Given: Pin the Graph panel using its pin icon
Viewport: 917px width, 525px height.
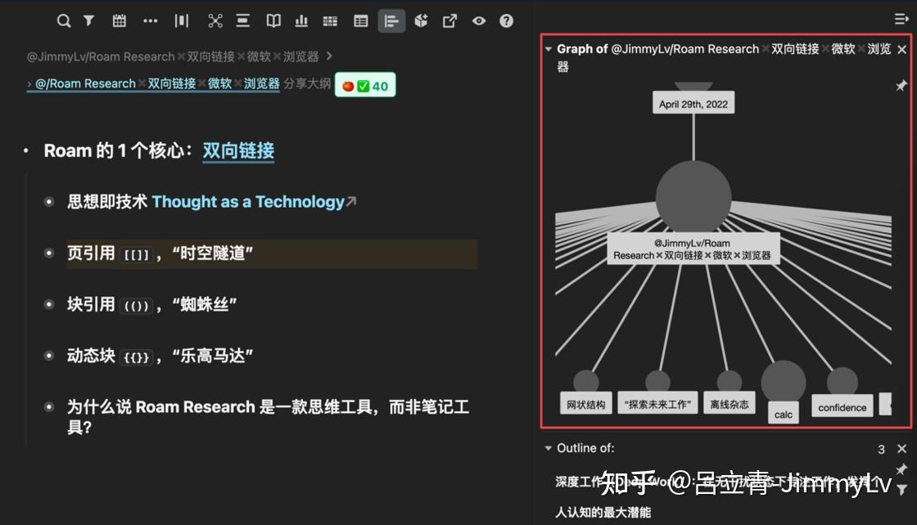Looking at the screenshot, I should tap(901, 85).
